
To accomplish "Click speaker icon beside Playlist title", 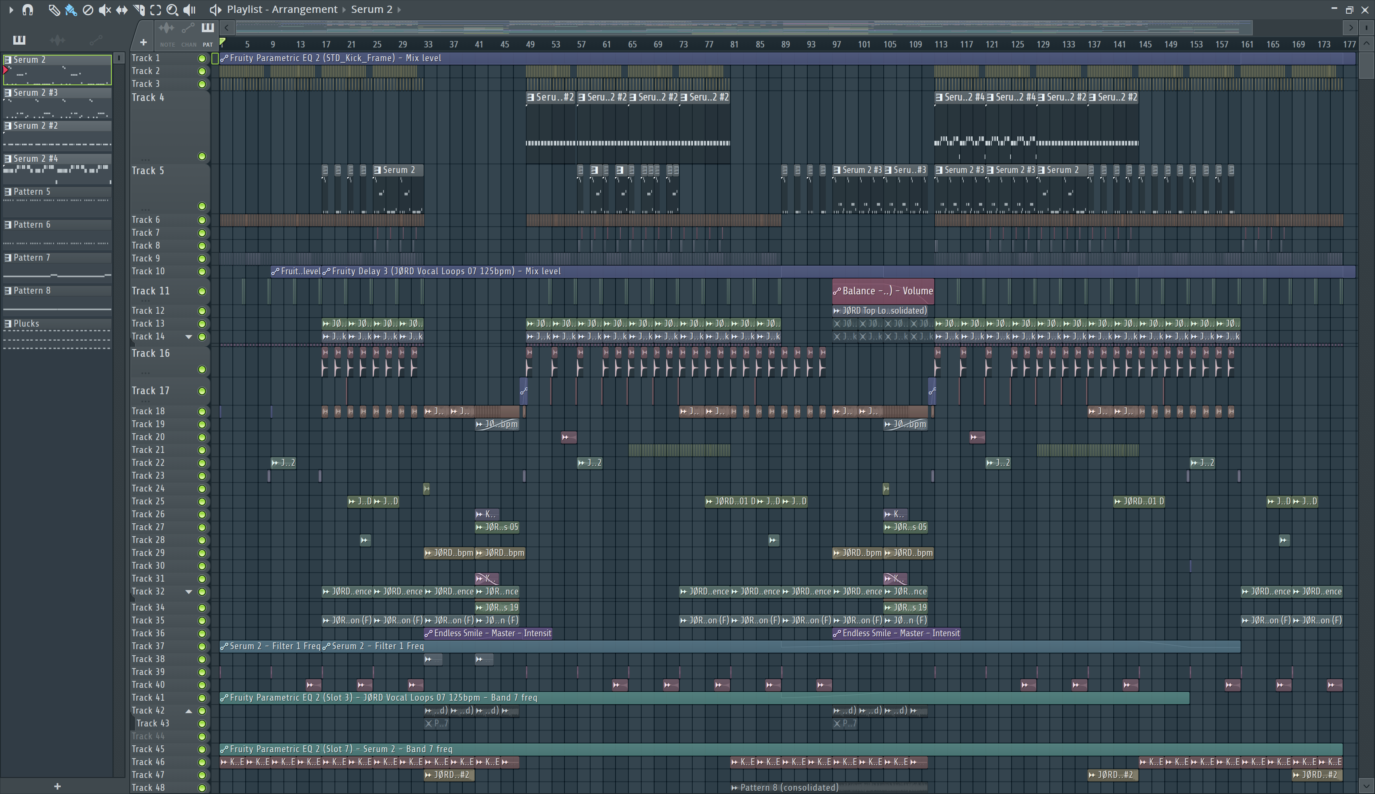I will [215, 9].
